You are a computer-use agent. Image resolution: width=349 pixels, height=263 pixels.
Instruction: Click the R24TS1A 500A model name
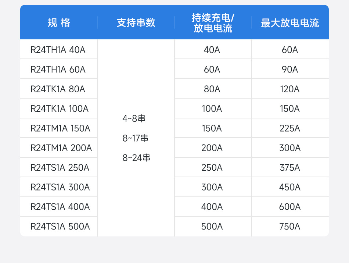click(x=60, y=227)
